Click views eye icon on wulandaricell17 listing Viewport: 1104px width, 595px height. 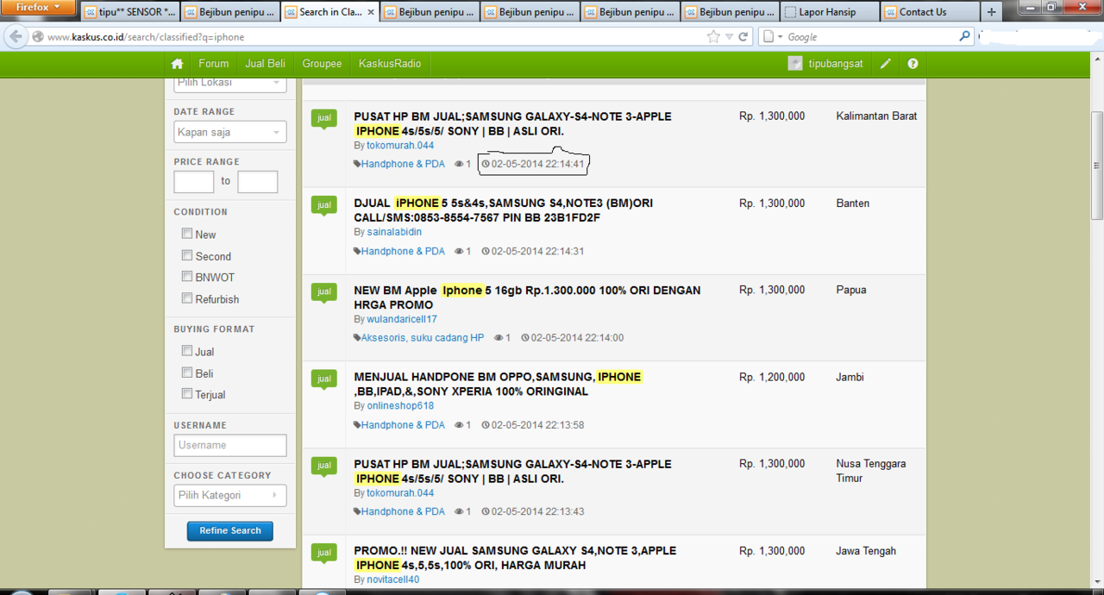click(x=499, y=338)
